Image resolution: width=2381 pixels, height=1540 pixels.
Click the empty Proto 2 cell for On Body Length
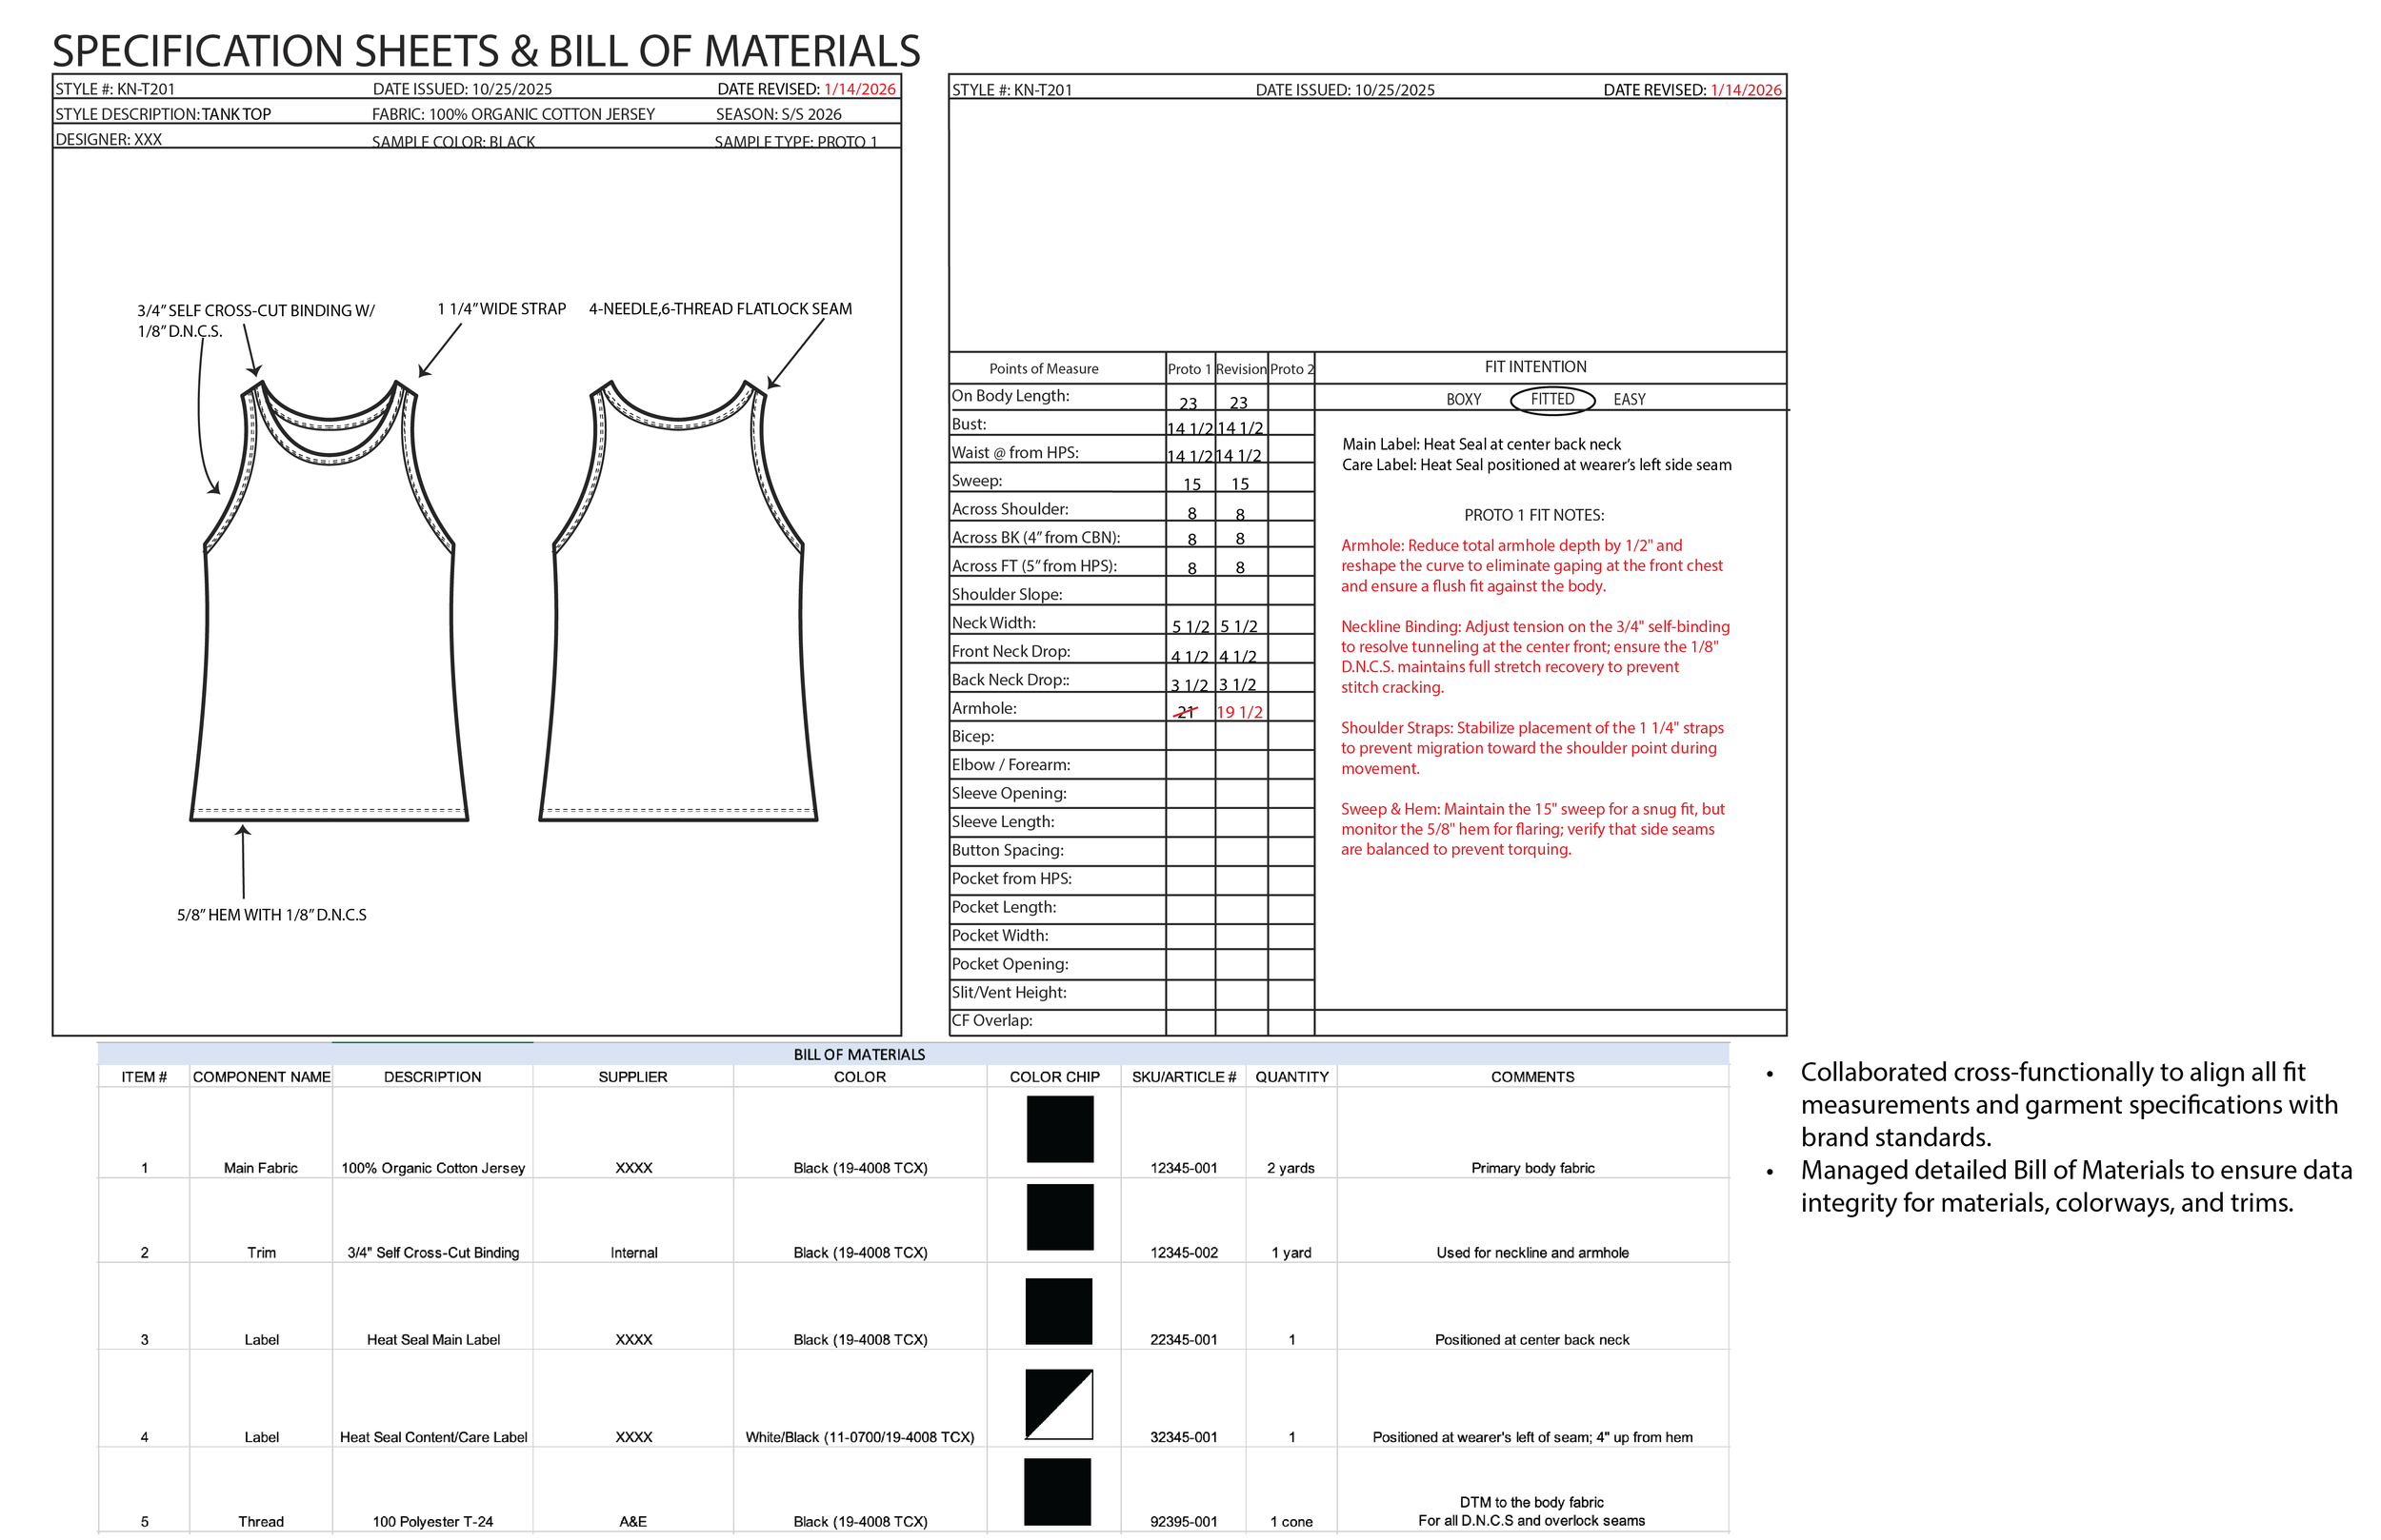[x=1291, y=398]
